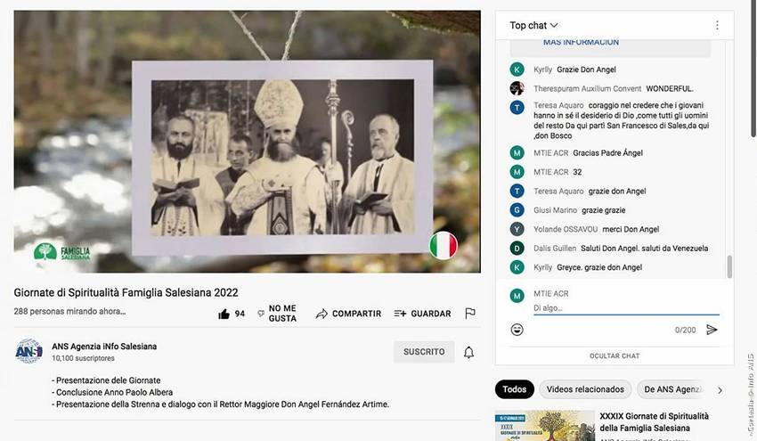Click the username Dalis Guillen in chat
757x441 pixels.
tap(555, 249)
